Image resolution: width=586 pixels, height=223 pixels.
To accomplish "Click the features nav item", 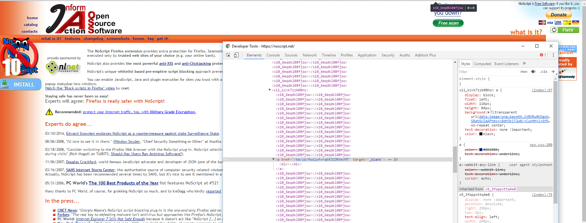I will (72, 39).
